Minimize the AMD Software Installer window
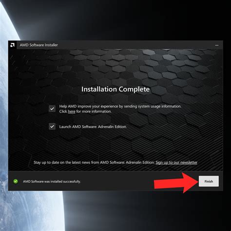The height and width of the screenshot is (231, 231). tap(217, 45)
